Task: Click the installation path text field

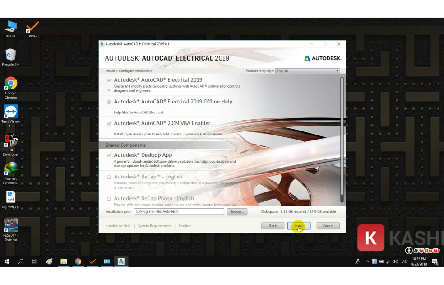Action: click(179, 211)
